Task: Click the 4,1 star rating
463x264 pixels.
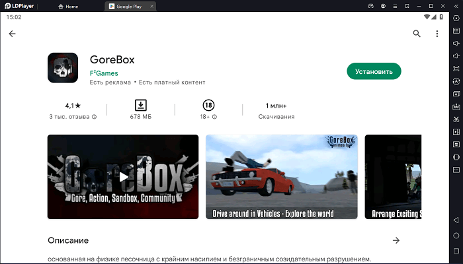Action: [x=73, y=106]
